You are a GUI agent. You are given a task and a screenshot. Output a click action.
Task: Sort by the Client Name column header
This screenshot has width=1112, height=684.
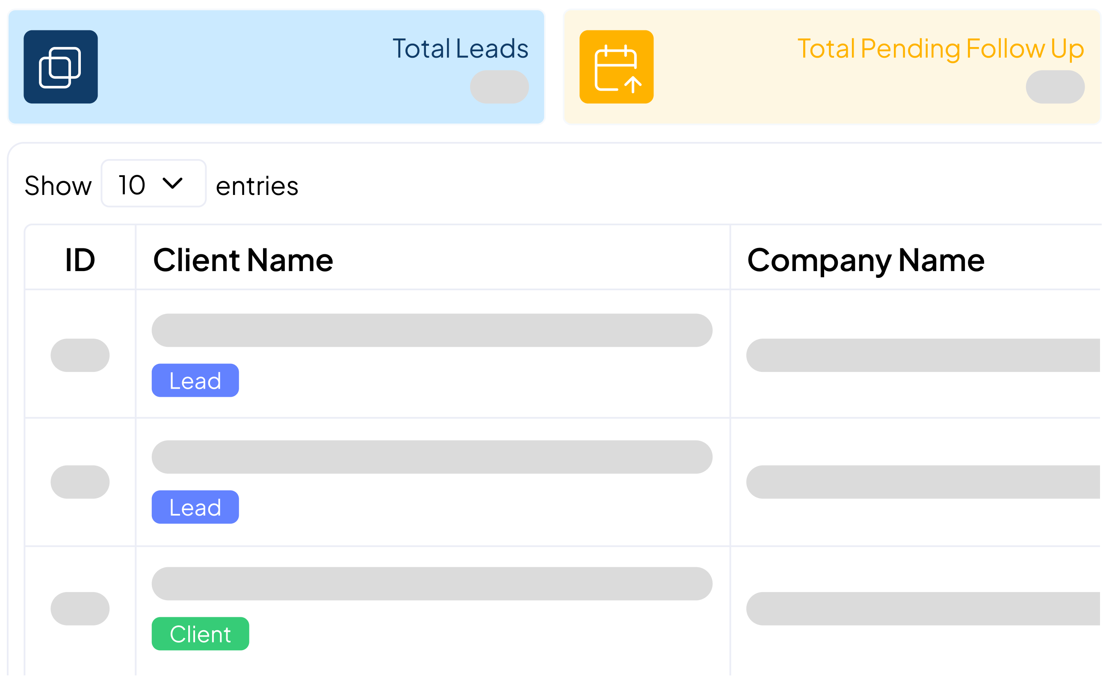click(x=243, y=259)
